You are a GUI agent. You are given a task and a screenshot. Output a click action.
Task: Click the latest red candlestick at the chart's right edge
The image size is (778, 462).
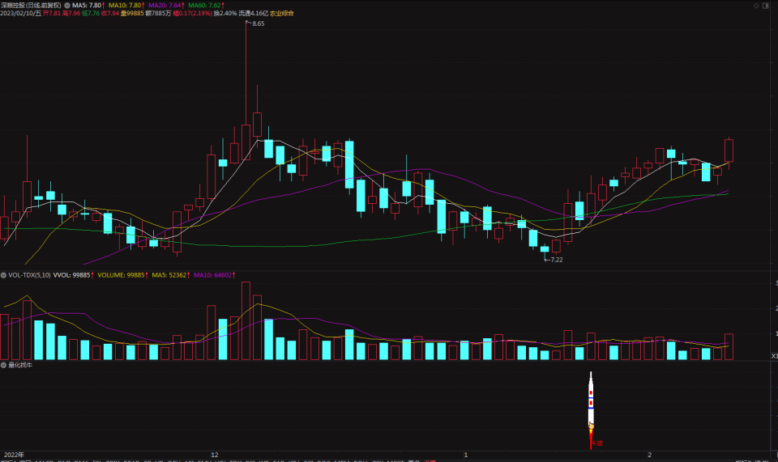tap(729, 150)
